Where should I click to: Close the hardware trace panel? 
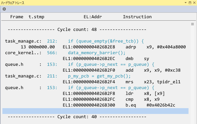[194, 3]
